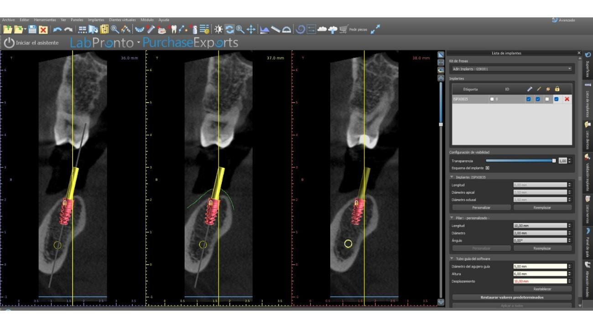
Task: Click the power icon to start the assistant
Action: [x=9, y=43]
